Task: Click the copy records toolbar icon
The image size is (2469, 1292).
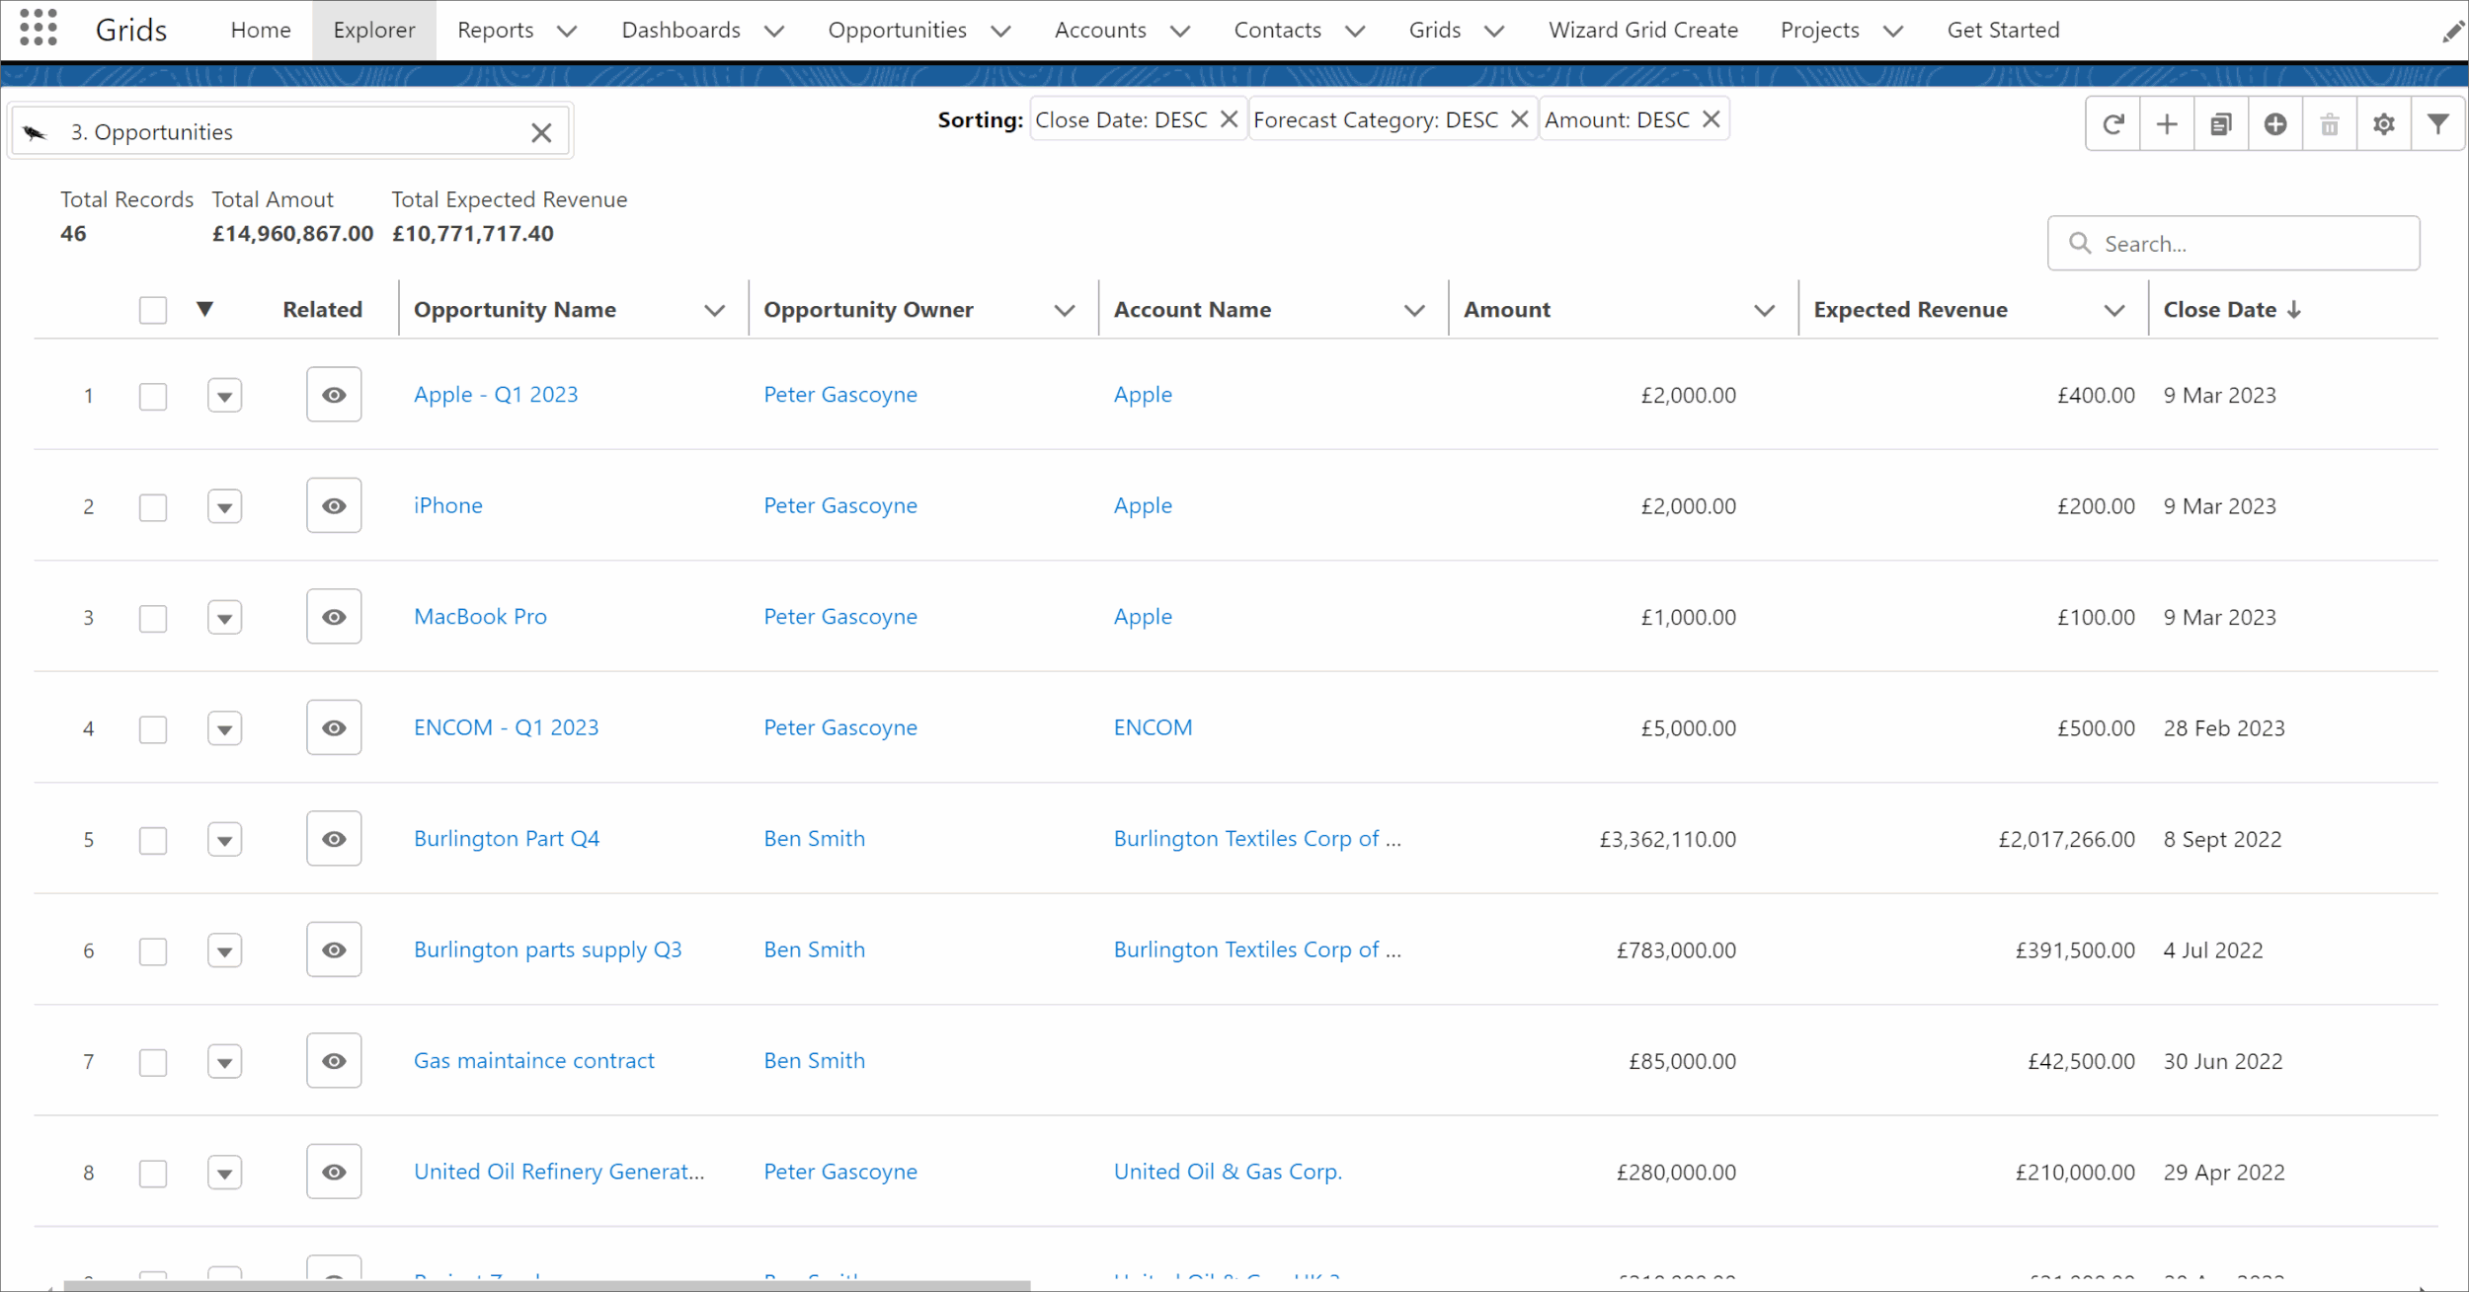Action: [x=2221, y=124]
